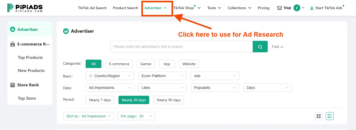The width and height of the screenshot is (356, 130).
Task: Open the Country/Region dropdown
Action: (110, 76)
